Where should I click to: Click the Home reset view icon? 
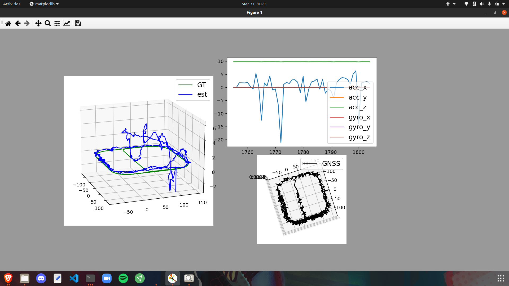click(x=8, y=24)
